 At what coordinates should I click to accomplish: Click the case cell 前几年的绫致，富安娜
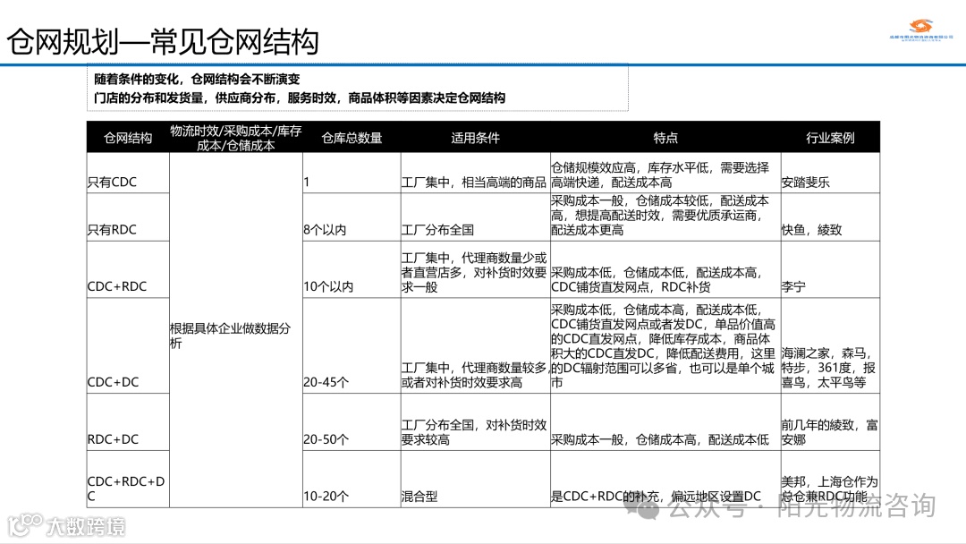(x=830, y=422)
